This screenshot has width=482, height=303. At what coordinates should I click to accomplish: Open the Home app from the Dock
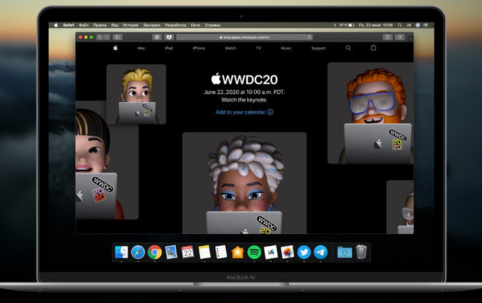tap(238, 252)
